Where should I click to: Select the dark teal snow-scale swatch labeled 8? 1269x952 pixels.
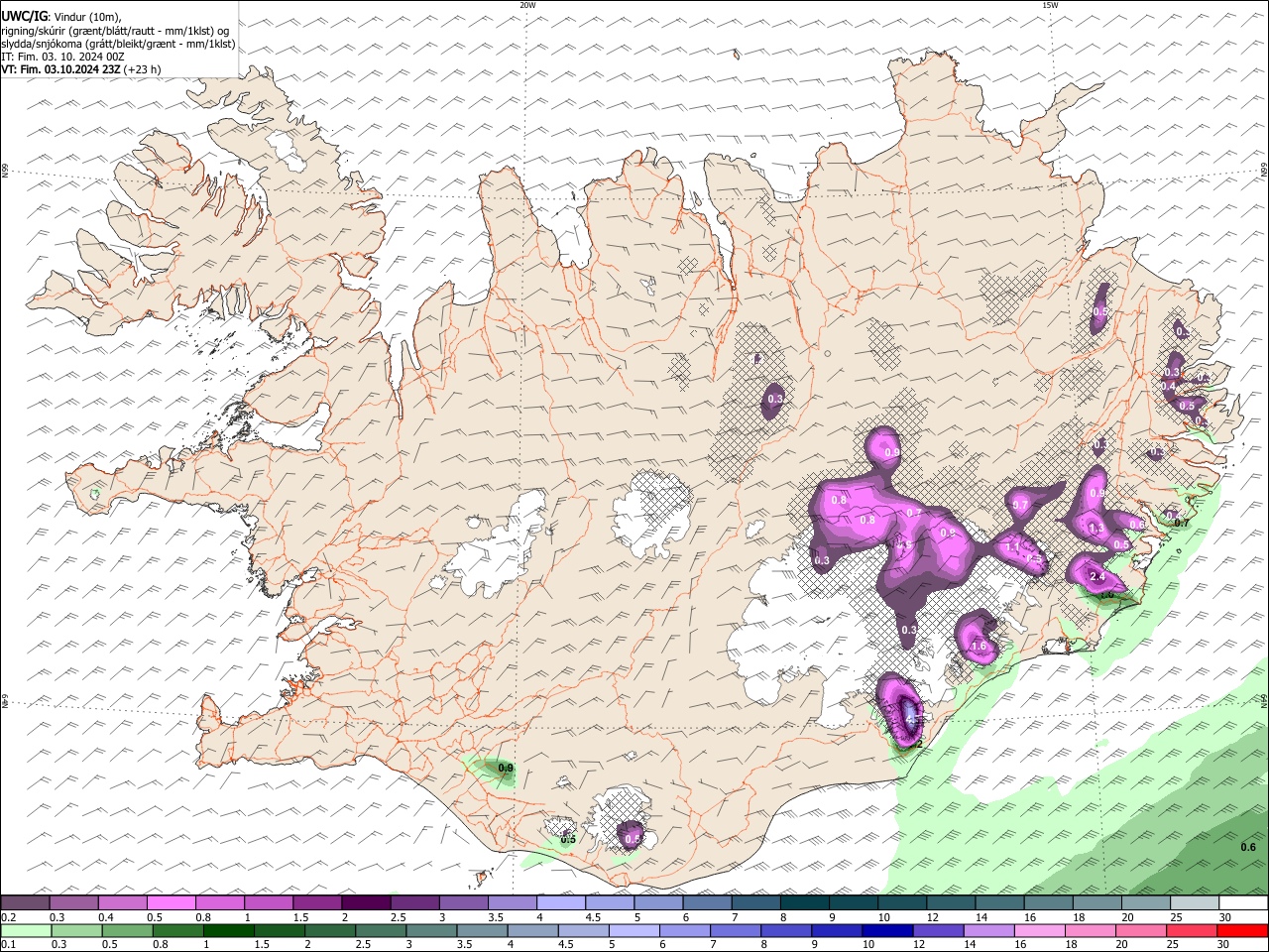pos(805,903)
